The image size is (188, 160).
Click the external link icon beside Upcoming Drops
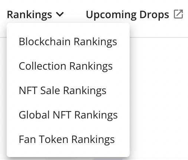[178, 14]
